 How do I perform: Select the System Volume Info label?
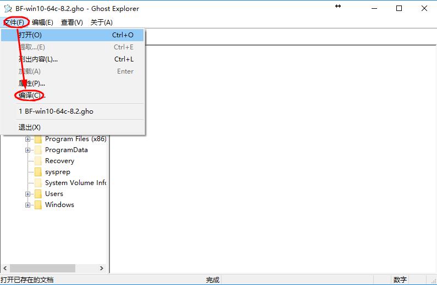(75, 183)
